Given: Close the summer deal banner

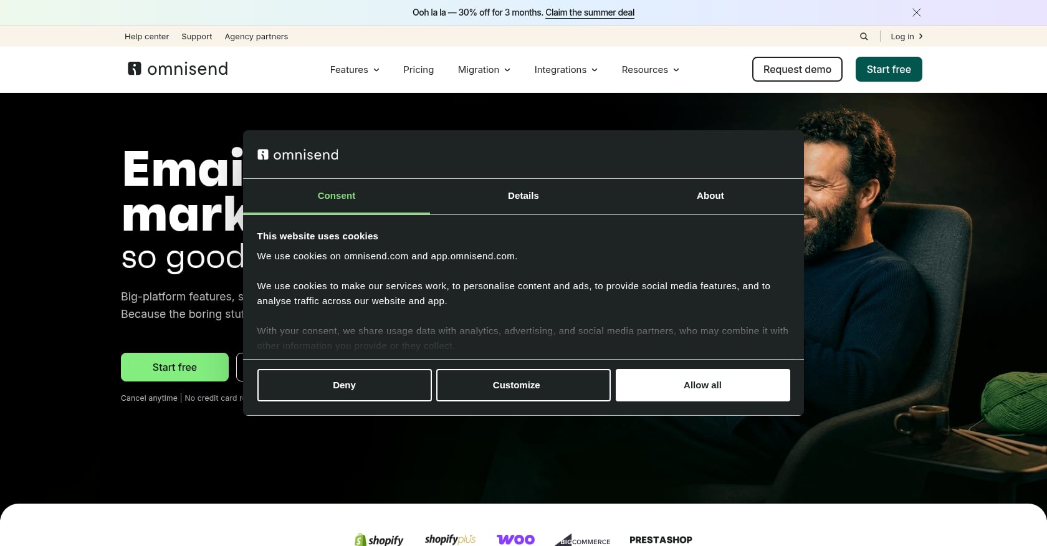Looking at the screenshot, I should coord(916,12).
